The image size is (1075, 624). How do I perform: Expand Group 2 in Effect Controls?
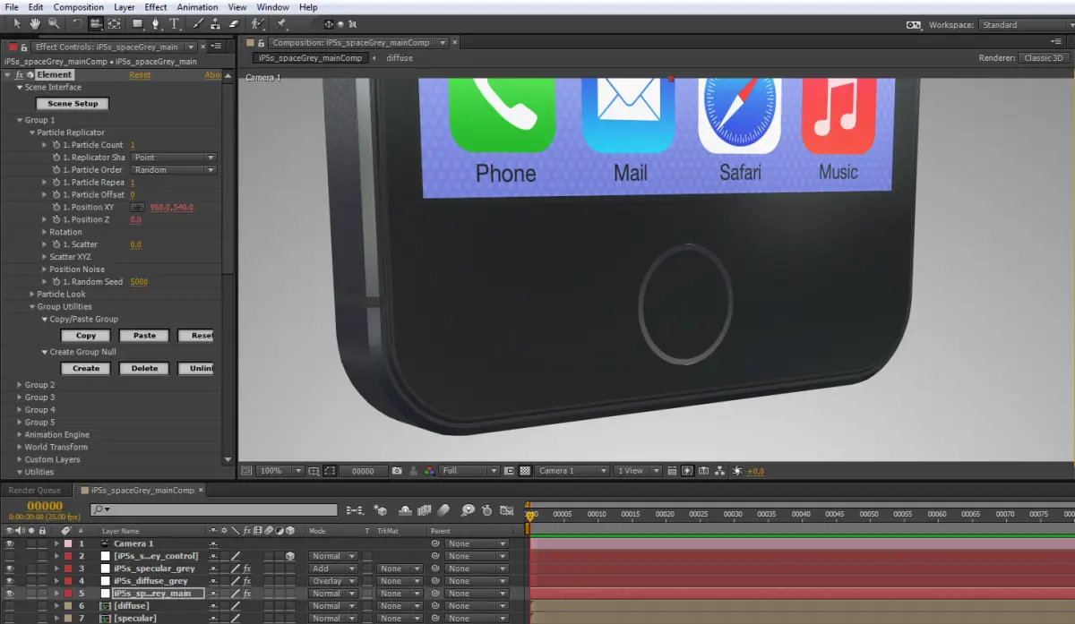pos(20,385)
